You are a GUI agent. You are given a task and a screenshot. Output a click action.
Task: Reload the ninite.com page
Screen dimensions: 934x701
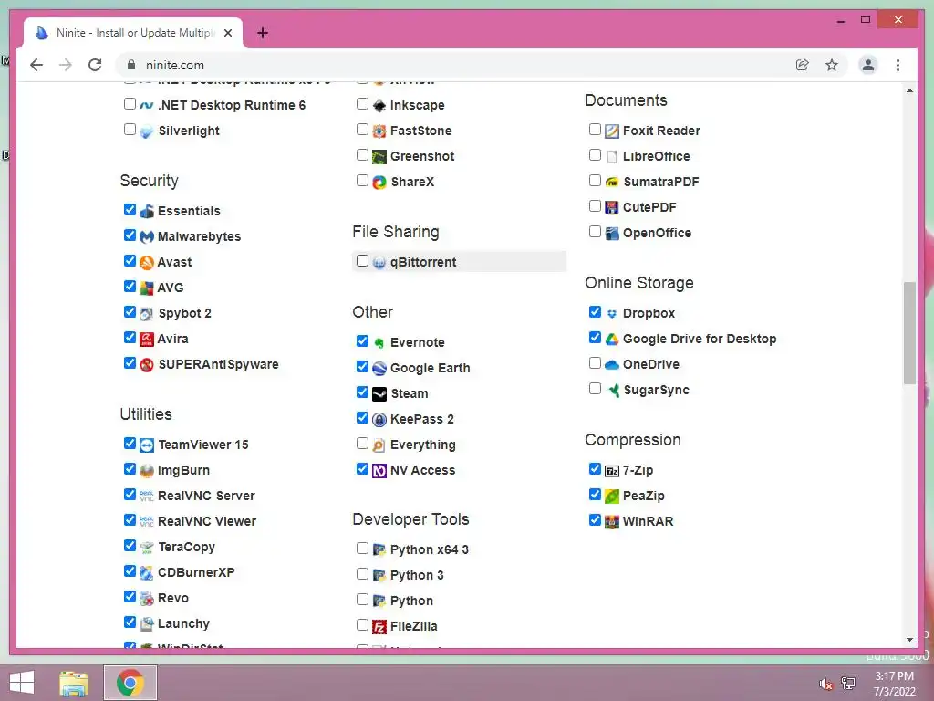[x=95, y=65]
